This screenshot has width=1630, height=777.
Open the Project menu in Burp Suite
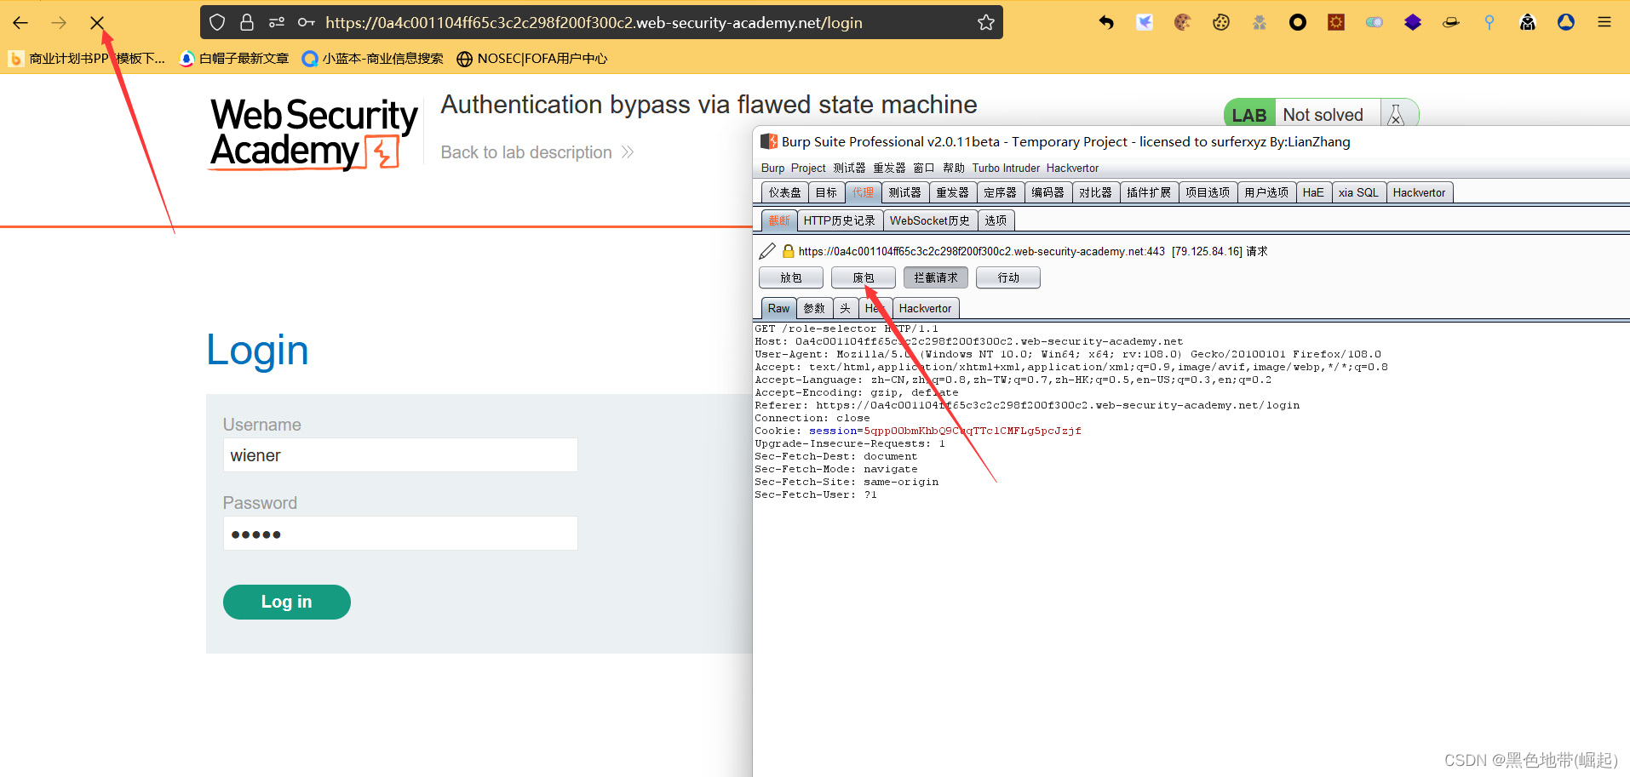[808, 169]
